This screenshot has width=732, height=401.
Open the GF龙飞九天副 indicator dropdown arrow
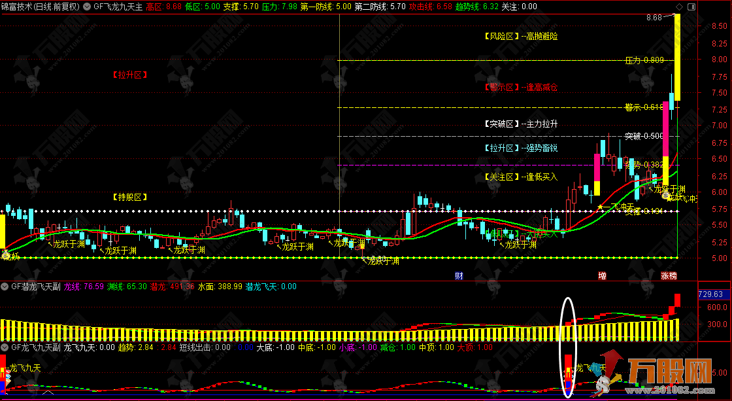point(5,348)
